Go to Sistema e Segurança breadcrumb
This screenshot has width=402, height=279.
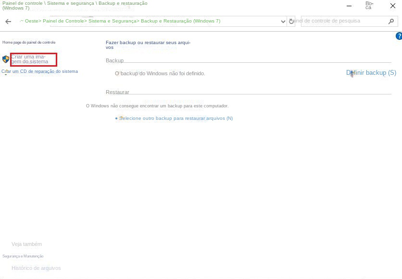(114, 21)
